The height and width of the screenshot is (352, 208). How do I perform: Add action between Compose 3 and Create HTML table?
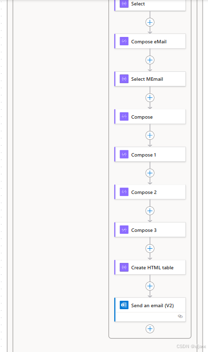[x=150, y=248]
